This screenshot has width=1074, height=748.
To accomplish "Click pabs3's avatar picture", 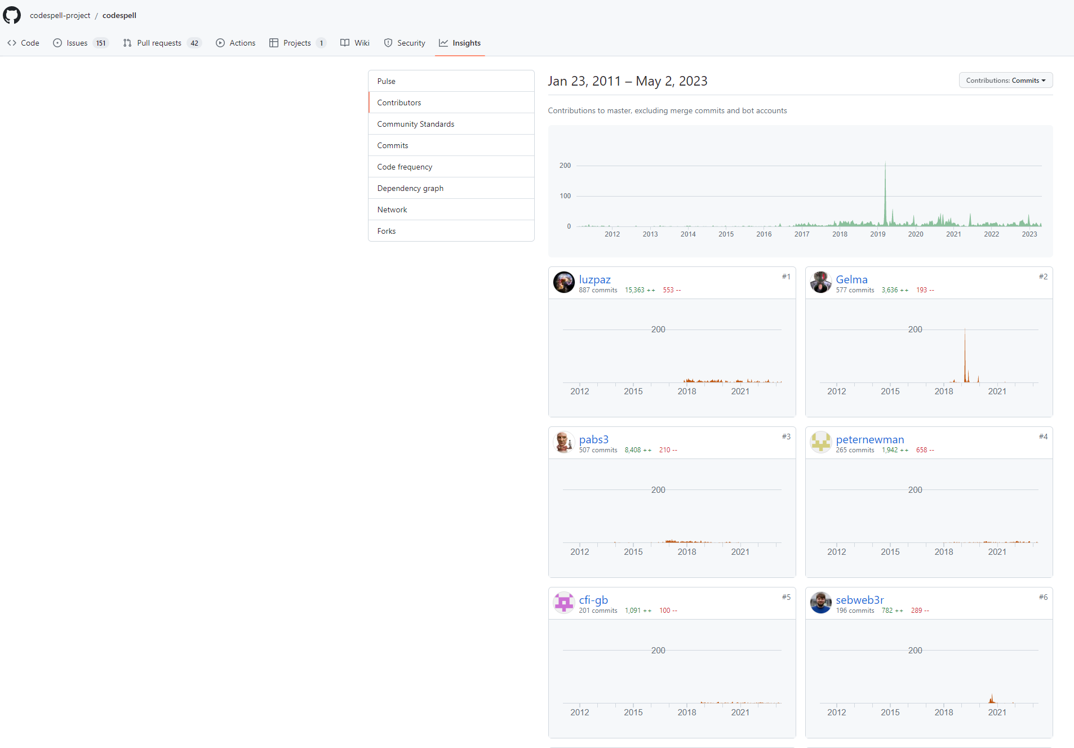I will [x=563, y=442].
